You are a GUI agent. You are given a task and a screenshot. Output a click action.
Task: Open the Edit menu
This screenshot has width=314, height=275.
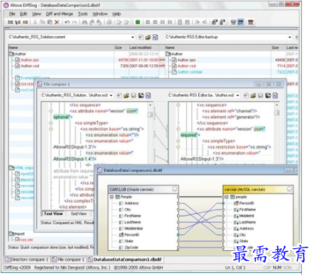[x=23, y=14]
